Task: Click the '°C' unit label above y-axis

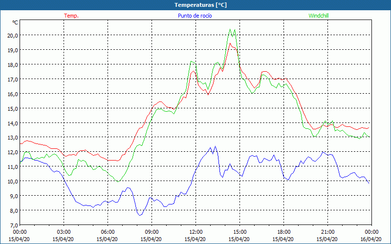Action: (15, 22)
